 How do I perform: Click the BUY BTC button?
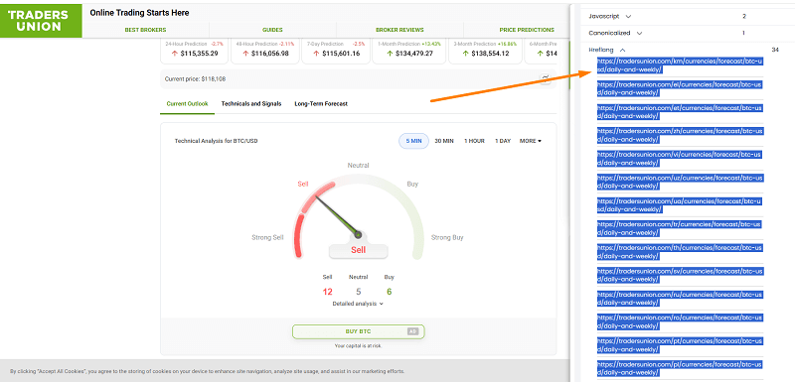pyautogui.click(x=359, y=331)
